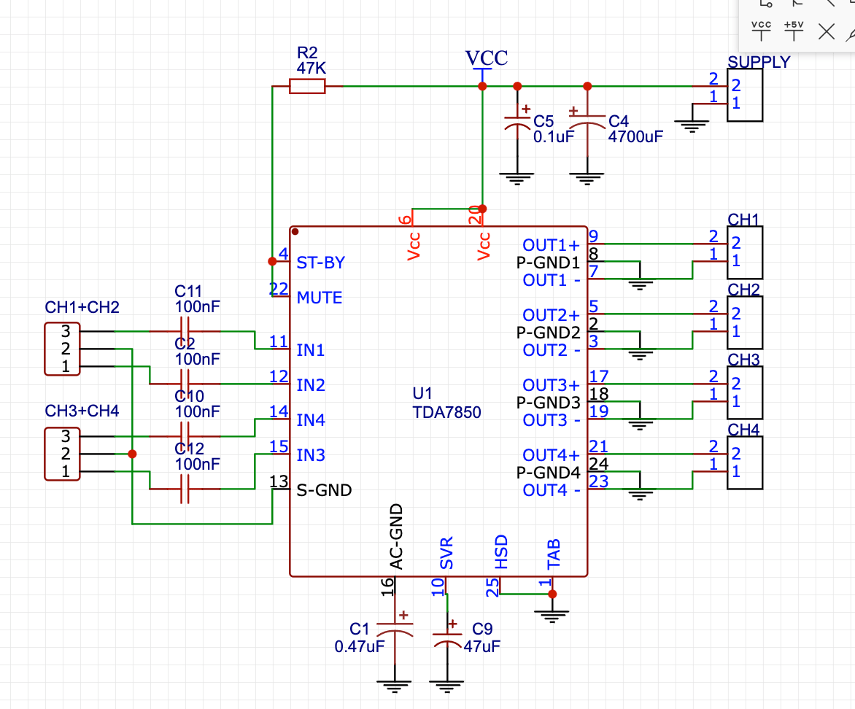Click the OUT2+ pin label
Viewport: 855px width, 709px height.
551,315
